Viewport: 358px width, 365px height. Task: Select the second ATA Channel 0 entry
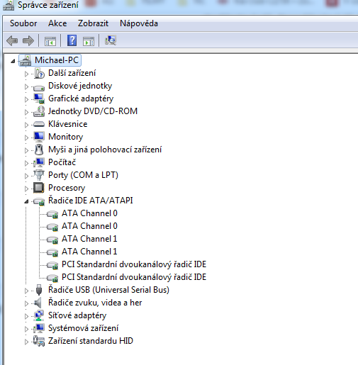89,226
